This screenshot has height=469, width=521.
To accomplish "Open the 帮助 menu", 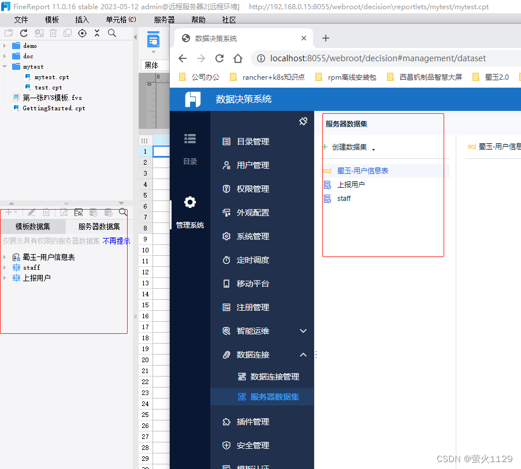I will click(x=198, y=20).
